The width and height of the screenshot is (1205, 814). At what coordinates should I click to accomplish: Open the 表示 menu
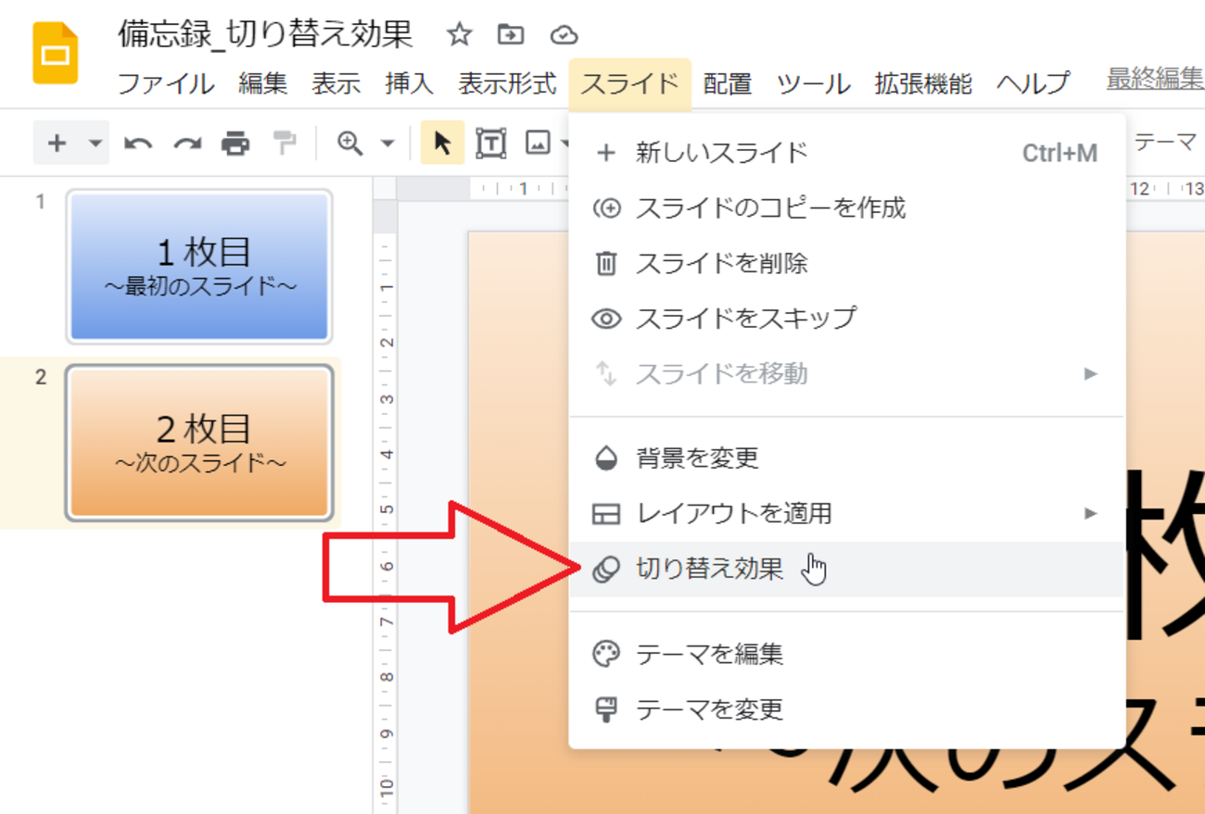coord(336,84)
